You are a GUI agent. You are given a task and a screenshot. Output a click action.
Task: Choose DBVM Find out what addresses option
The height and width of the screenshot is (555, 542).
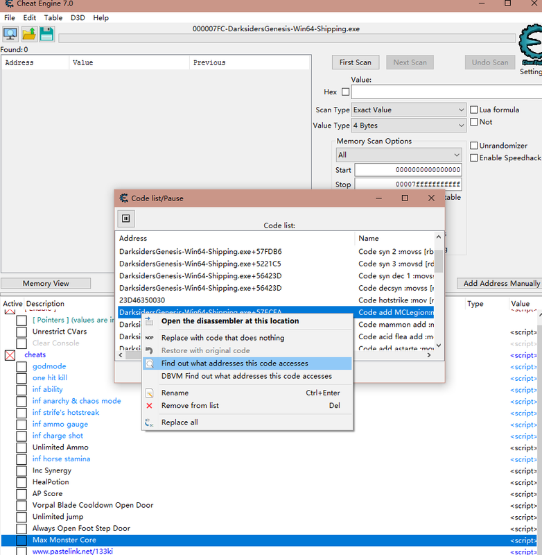pyautogui.click(x=247, y=376)
